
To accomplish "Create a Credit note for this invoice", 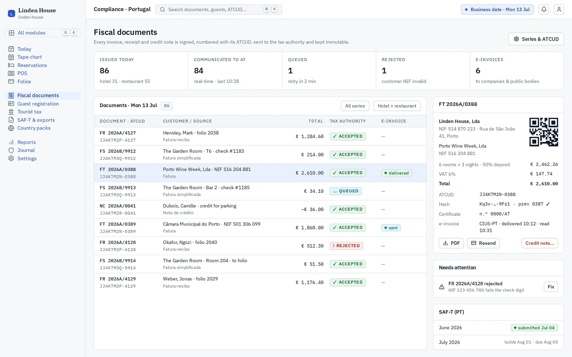I will tap(540, 243).
